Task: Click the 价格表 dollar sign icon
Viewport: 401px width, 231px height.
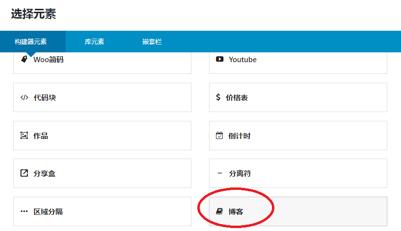Action: tap(218, 97)
